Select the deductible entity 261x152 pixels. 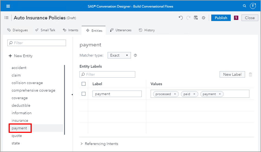[21, 106]
